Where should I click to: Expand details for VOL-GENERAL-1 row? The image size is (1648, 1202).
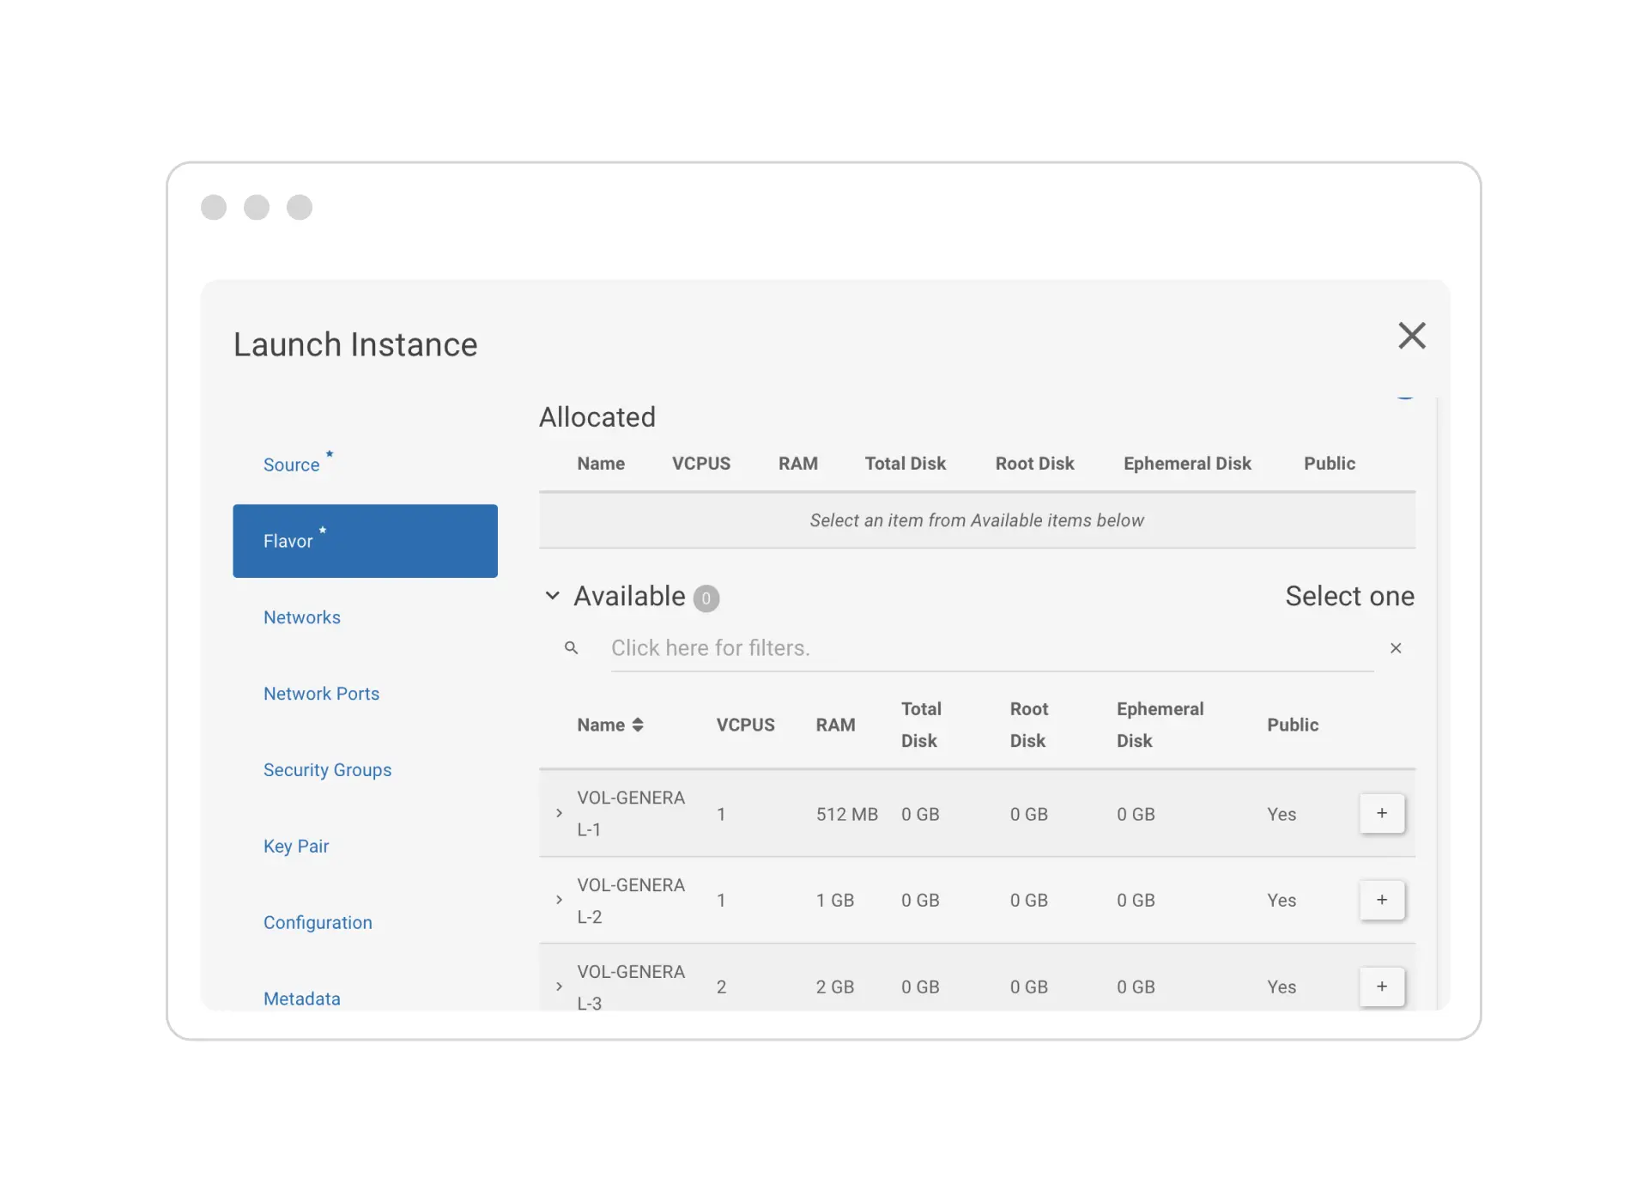point(559,813)
